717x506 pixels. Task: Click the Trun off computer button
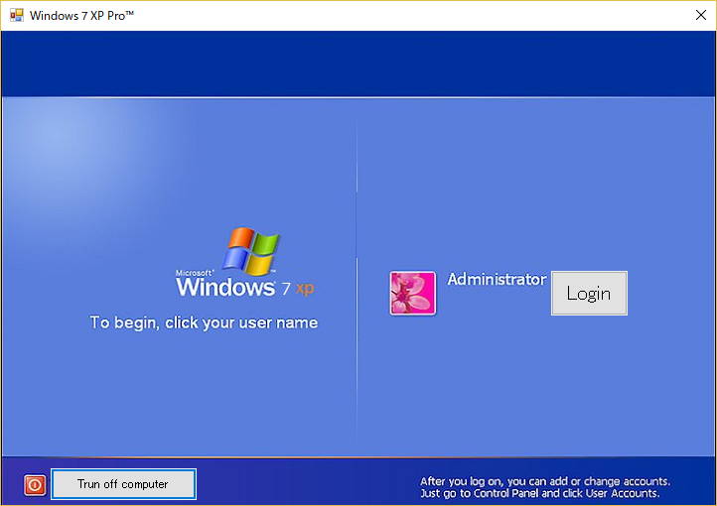click(123, 484)
